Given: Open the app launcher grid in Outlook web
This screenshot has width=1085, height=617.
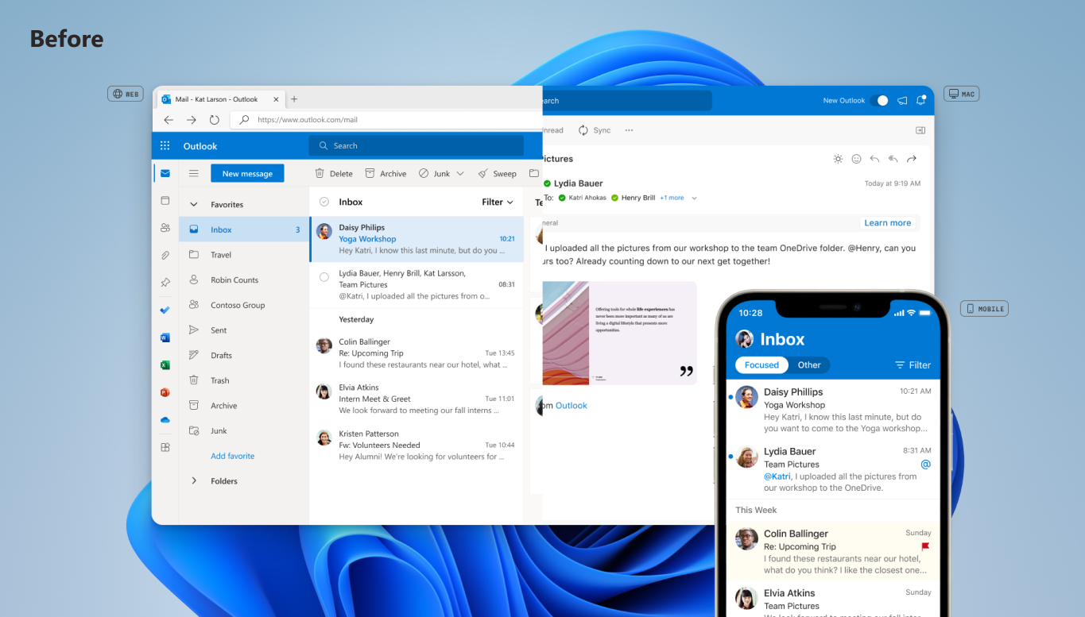Looking at the screenshot, I should coord(165,145).
